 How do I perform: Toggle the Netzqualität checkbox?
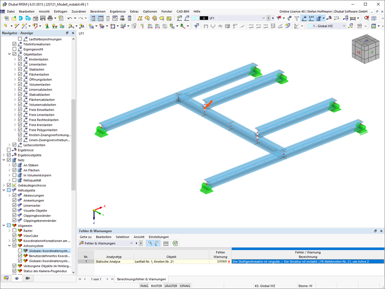(15, 180)
